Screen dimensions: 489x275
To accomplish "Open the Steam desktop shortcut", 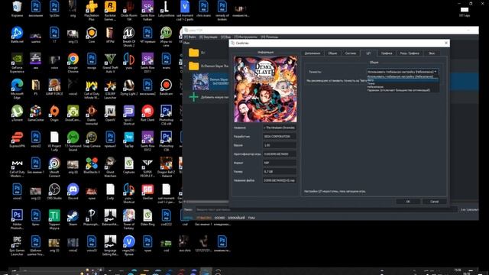I will [x=73, y=218].
